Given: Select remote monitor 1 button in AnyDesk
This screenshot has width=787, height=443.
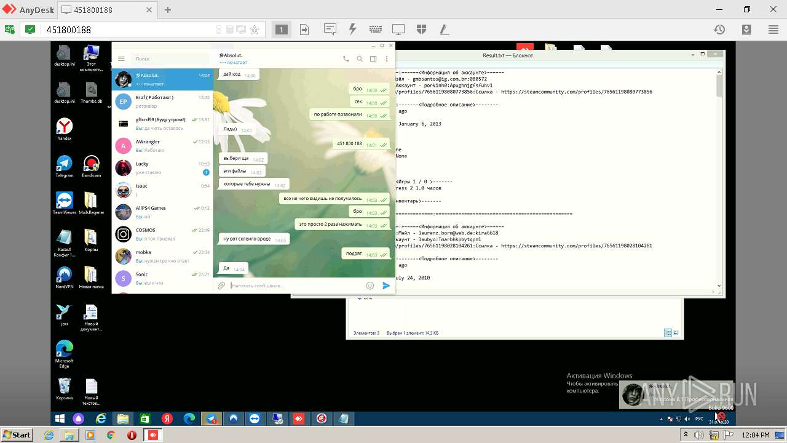Looking at the screenshot, I should click(x=281, y=29).
